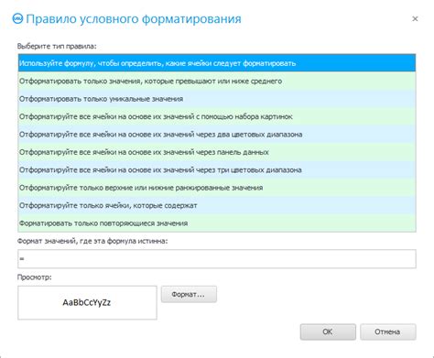
Task: Pick rule 'через три цветовых диапазона'
Action: [217, 169]
